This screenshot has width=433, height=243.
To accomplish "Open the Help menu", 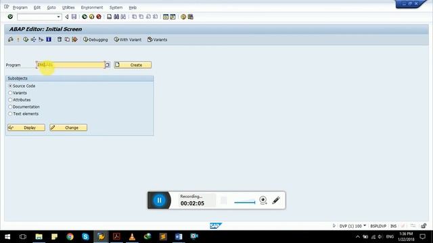I will click(x=133, y=7).
